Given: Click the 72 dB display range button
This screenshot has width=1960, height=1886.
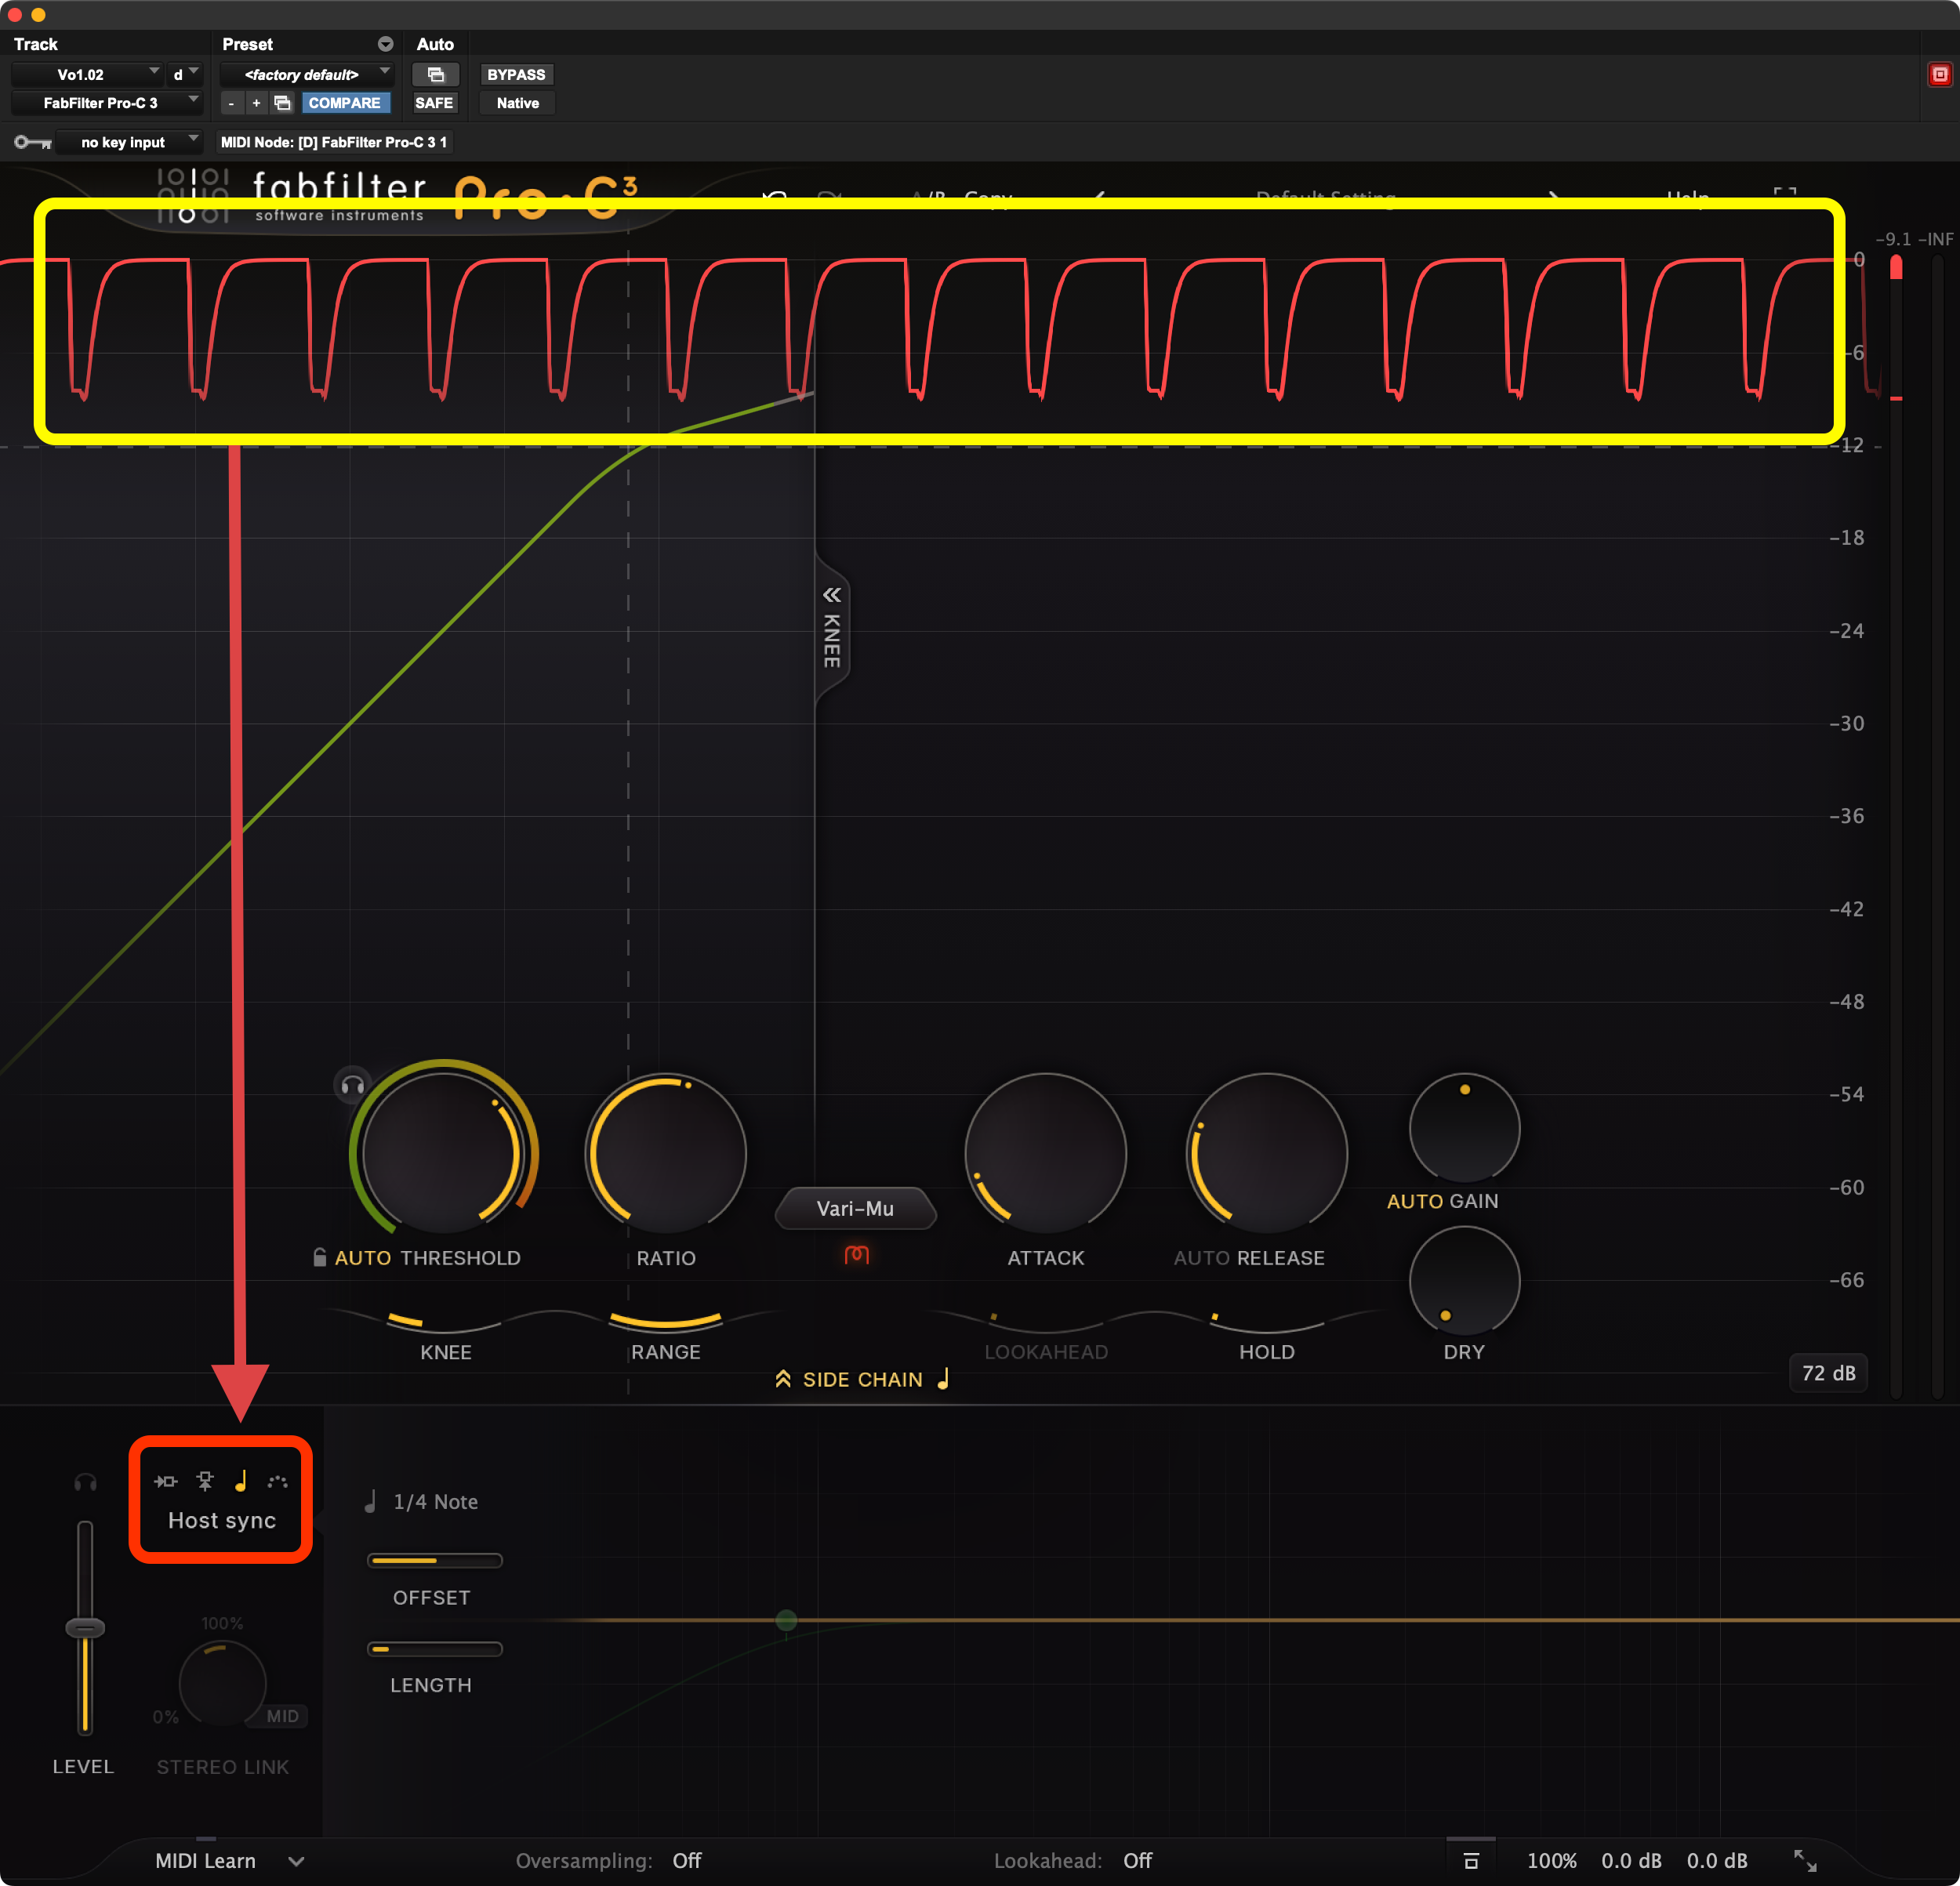Looking at the screenshot, I should [1828, 1373].
